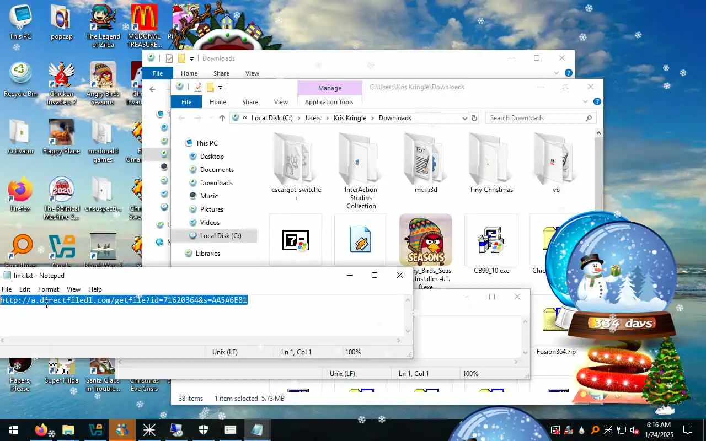Screen dimensions: 706x441
Task: Select the popcap desktop folder
Action: [62, 23]
